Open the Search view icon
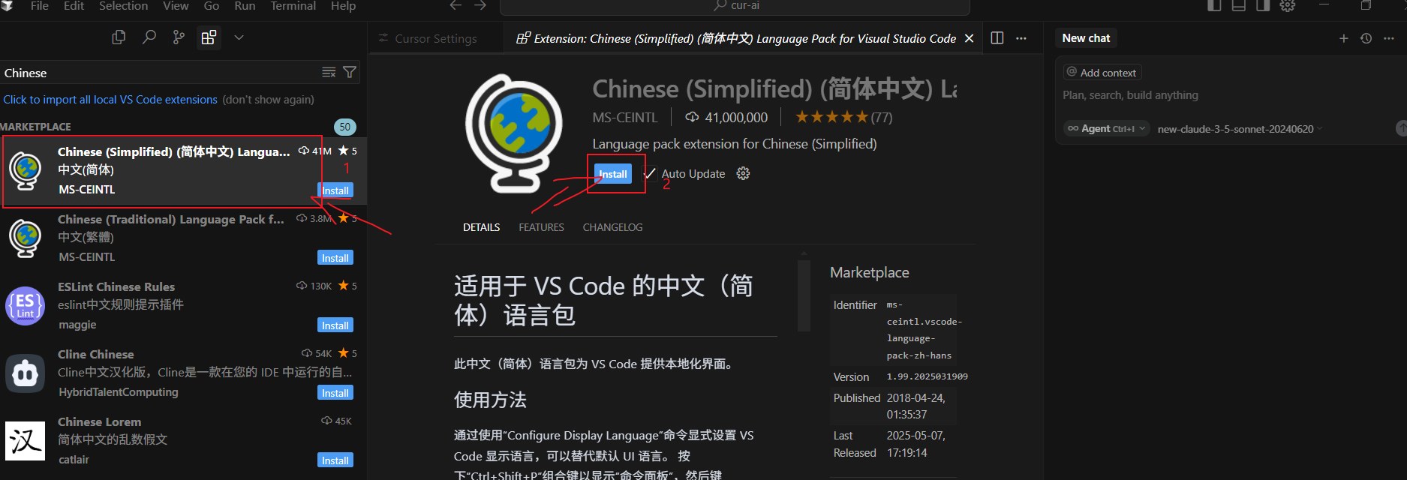The image size is (1407, 480). 149,37
